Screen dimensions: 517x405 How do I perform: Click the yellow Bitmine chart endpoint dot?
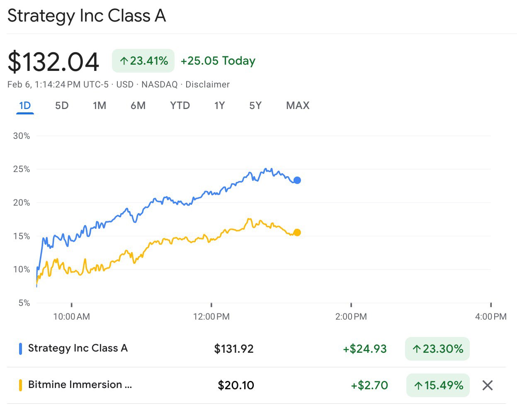[297, 233]
